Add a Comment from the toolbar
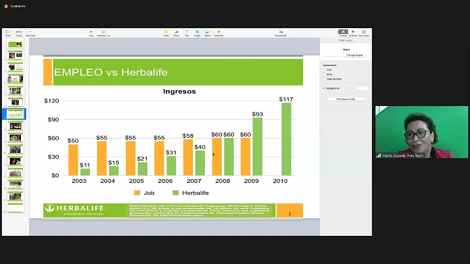The image size is (470, 264). pyautogui.click(x=219, y=32)
